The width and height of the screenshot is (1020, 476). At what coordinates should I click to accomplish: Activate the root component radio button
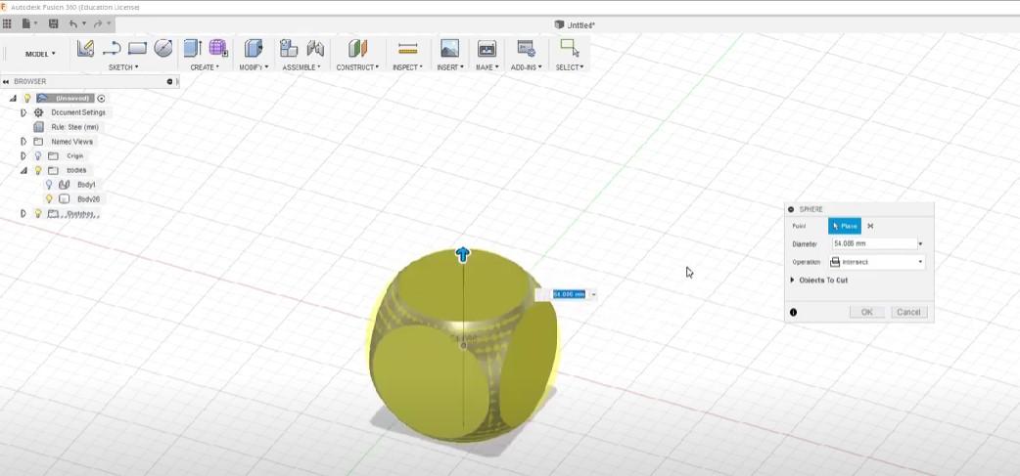101,99
